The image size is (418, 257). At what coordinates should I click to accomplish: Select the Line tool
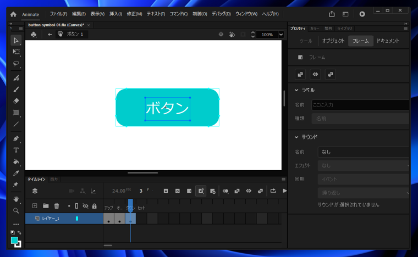tap(16, 124)
